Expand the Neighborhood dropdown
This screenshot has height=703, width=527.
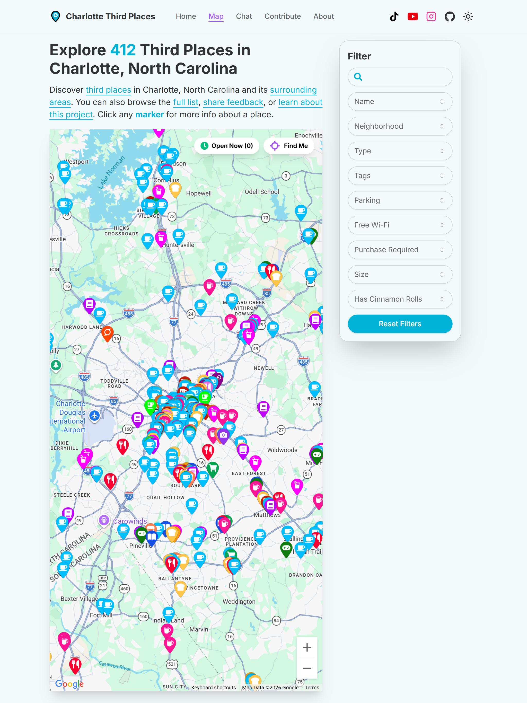400,127
